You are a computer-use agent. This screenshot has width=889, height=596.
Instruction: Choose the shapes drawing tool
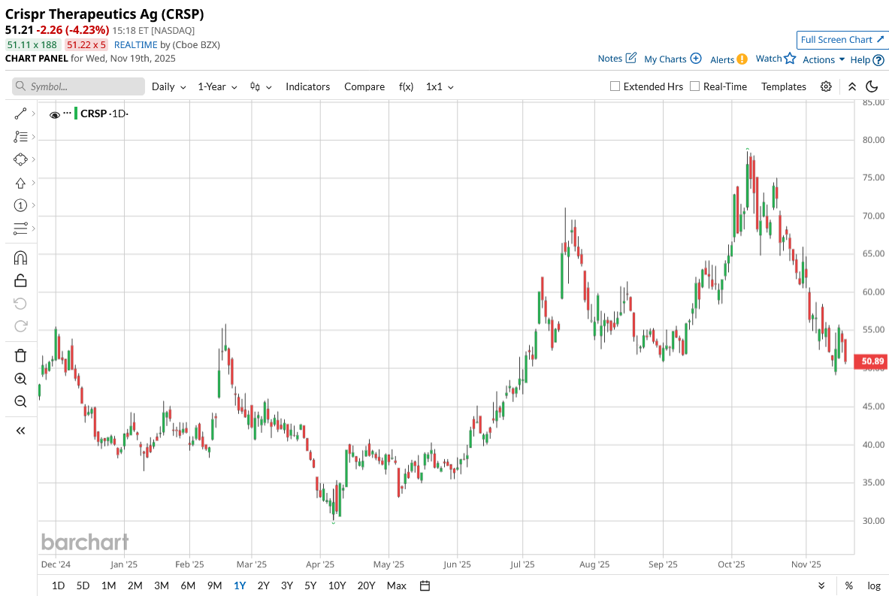coord(20,159)
